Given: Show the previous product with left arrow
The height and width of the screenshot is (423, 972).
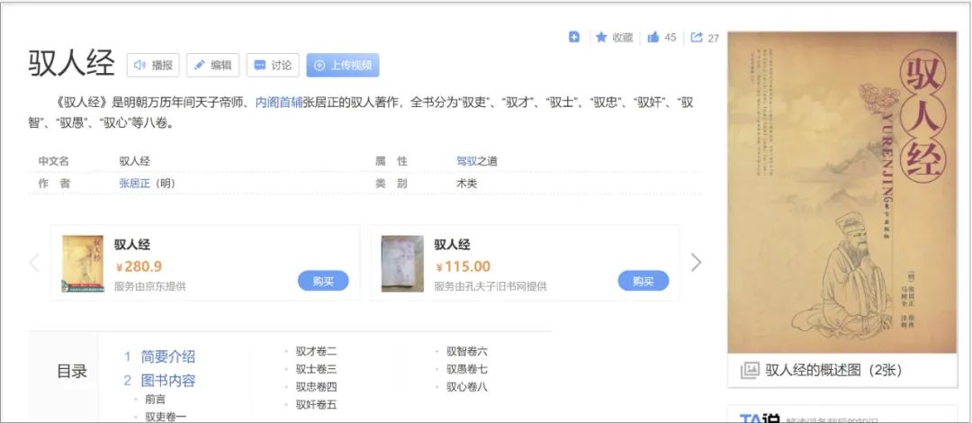Looking at the screenshot, I should (x=34, y=263).
